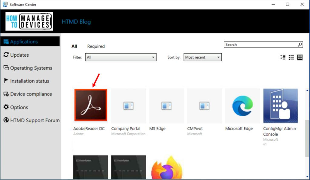Go to Device compliance section label
The image size is (310, 180).
pos(31,94)
